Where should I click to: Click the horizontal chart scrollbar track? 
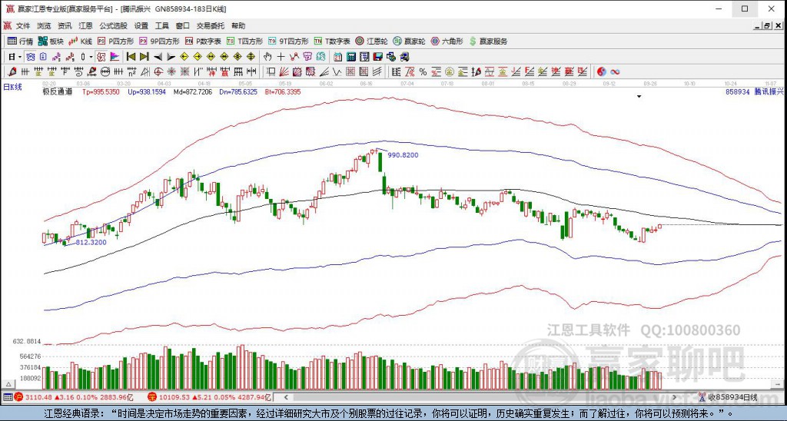pos(480,397)
